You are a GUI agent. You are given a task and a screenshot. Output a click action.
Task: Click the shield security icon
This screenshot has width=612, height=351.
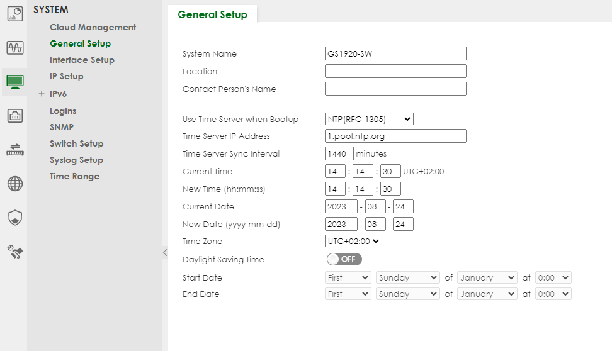tap(14, 218)
